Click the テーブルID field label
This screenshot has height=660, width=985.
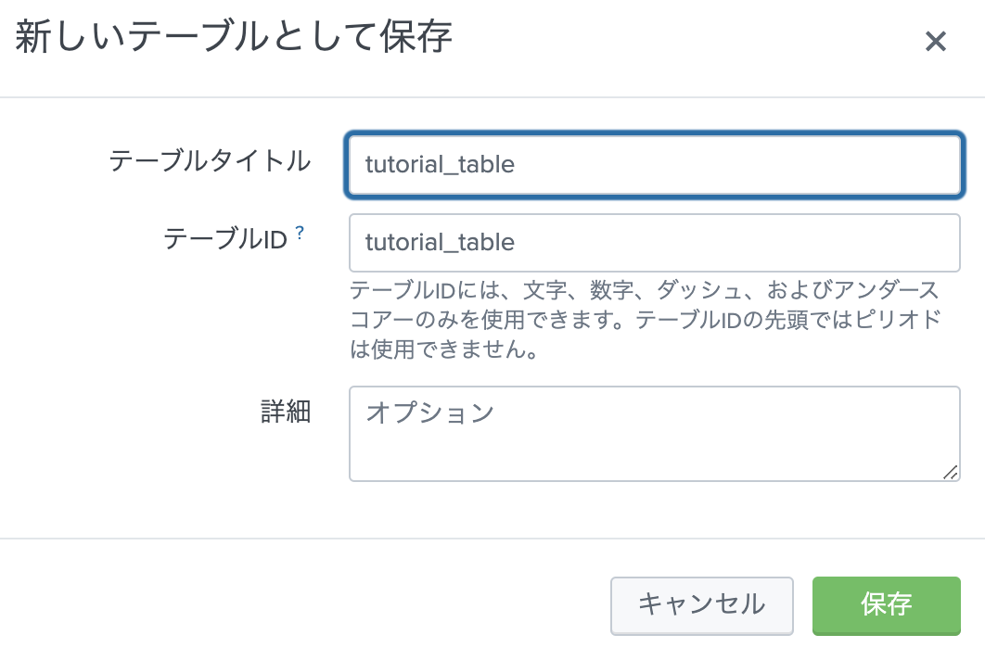point(226,239)
